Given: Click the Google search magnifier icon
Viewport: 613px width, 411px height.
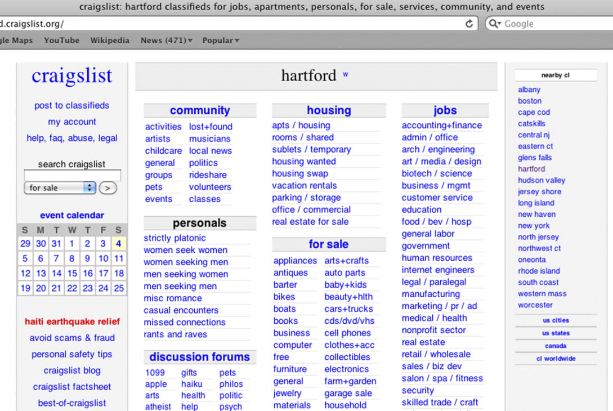Looking at the screenshot, I should (494, 24).
